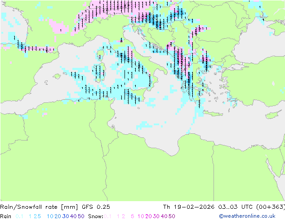Click the "Rain/Snowfall rate [mm]" title text
The width and height of the screenshot is (285, 220).
click(39, 207)
